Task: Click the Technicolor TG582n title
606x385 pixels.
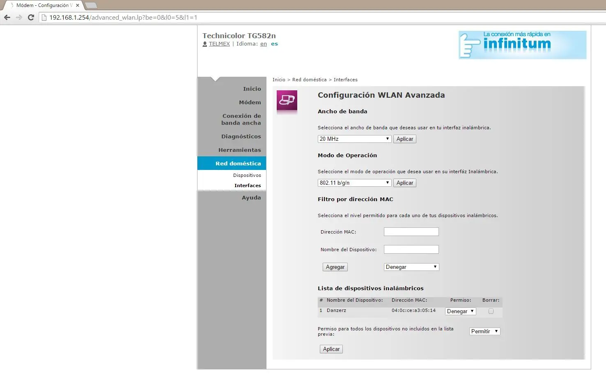Action: pyautogui.click(x=239, y=36)
